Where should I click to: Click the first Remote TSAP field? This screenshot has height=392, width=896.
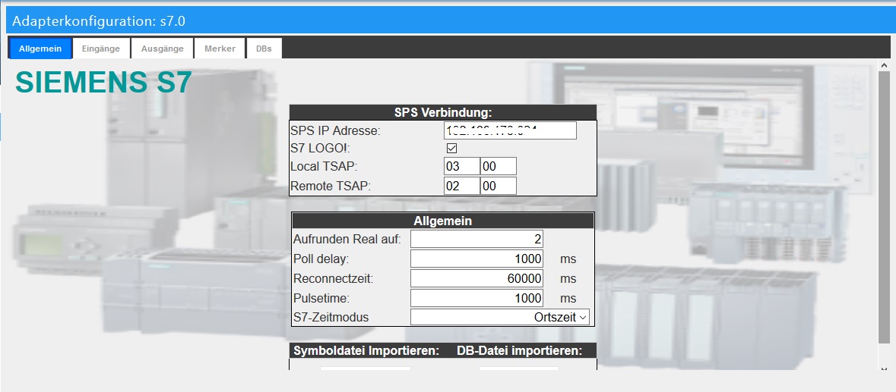tap(462, 186)
